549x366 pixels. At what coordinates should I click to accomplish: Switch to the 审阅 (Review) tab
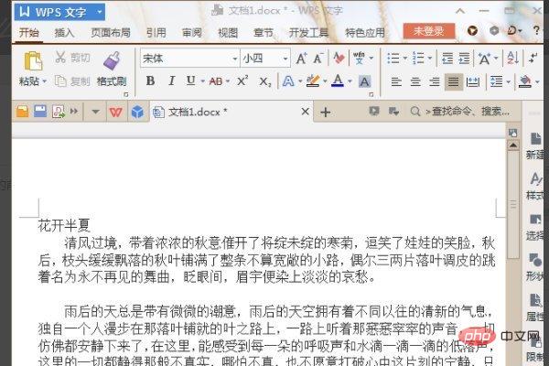(x=192, y=33)
